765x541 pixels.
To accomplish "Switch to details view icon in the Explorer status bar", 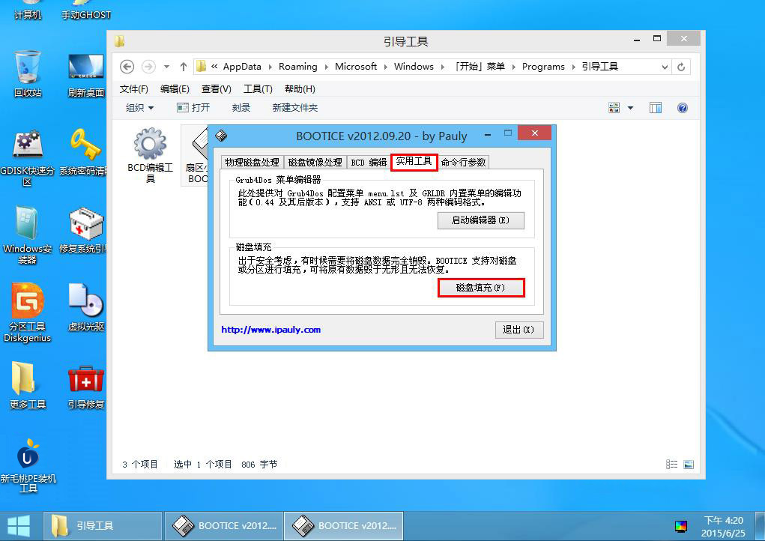I will point(672,465).
